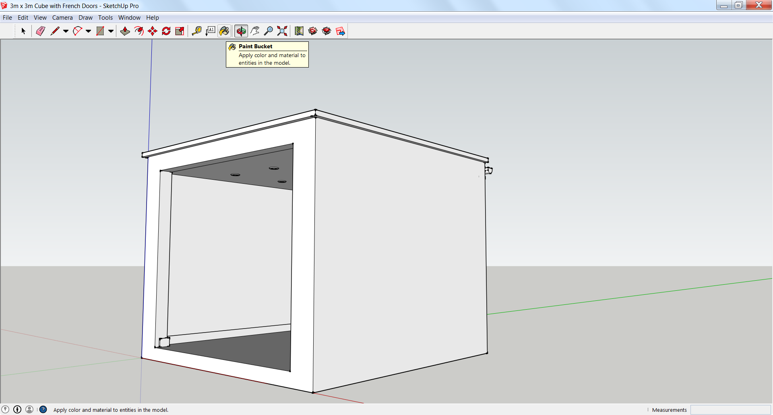Viewport: 773px width, 415px height.
Task: Expand the Arc tool dropdown arrow
Action: pos(88,31)
